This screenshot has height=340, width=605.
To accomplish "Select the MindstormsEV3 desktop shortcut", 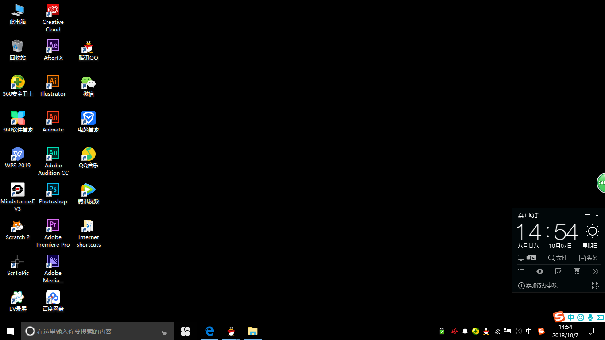I will 18,197.
